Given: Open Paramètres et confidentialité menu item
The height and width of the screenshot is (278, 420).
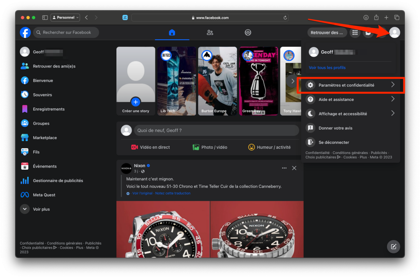Looking at the screenshot, I should 351,85.
